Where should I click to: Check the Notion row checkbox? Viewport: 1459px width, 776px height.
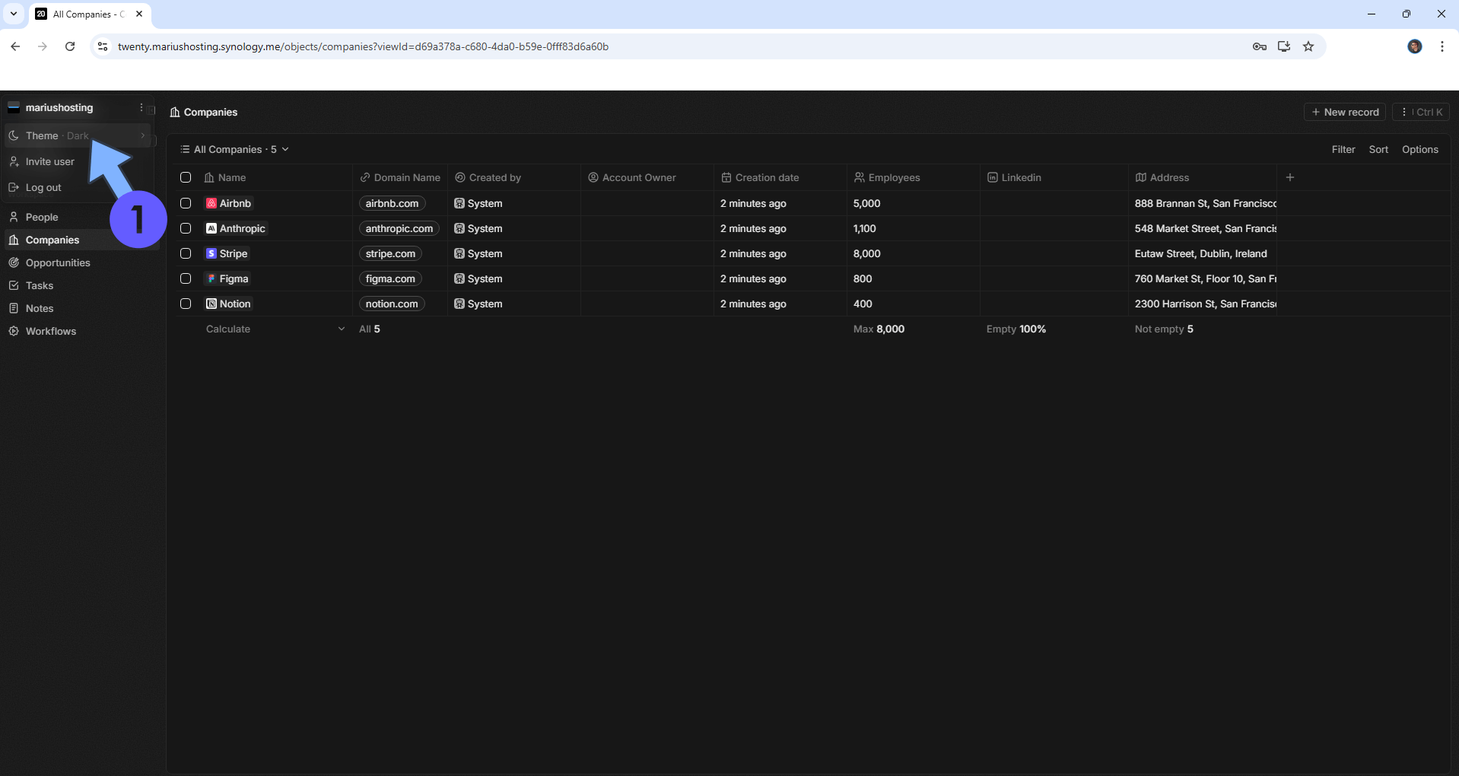click(x=186, y=304)
